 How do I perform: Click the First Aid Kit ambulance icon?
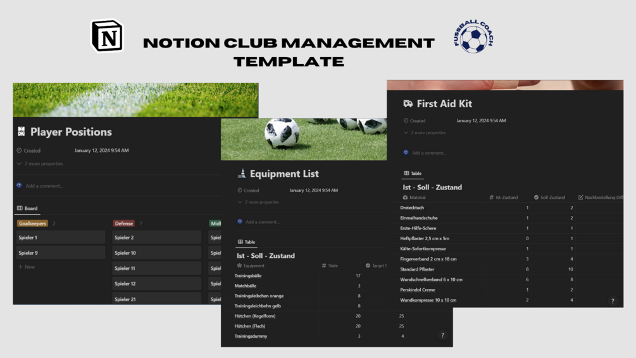[408, 103]
